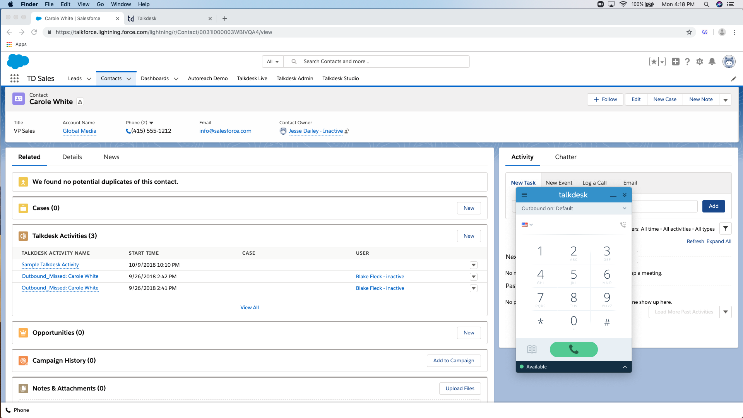
Task: Switch to the Details tab
Action: point(72,157)
